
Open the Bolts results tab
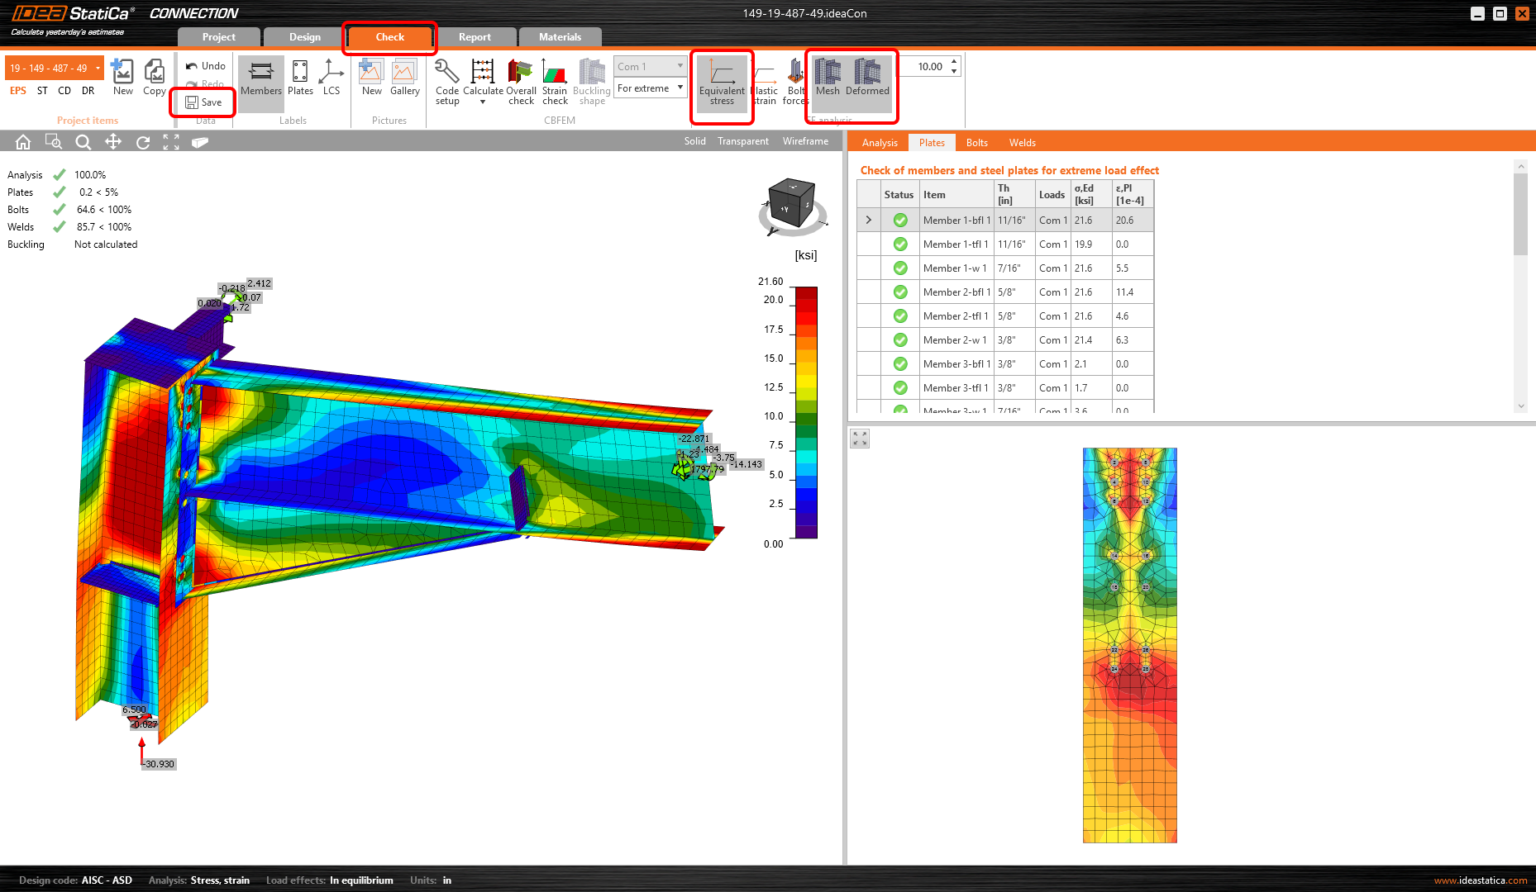tap(976, 143)
